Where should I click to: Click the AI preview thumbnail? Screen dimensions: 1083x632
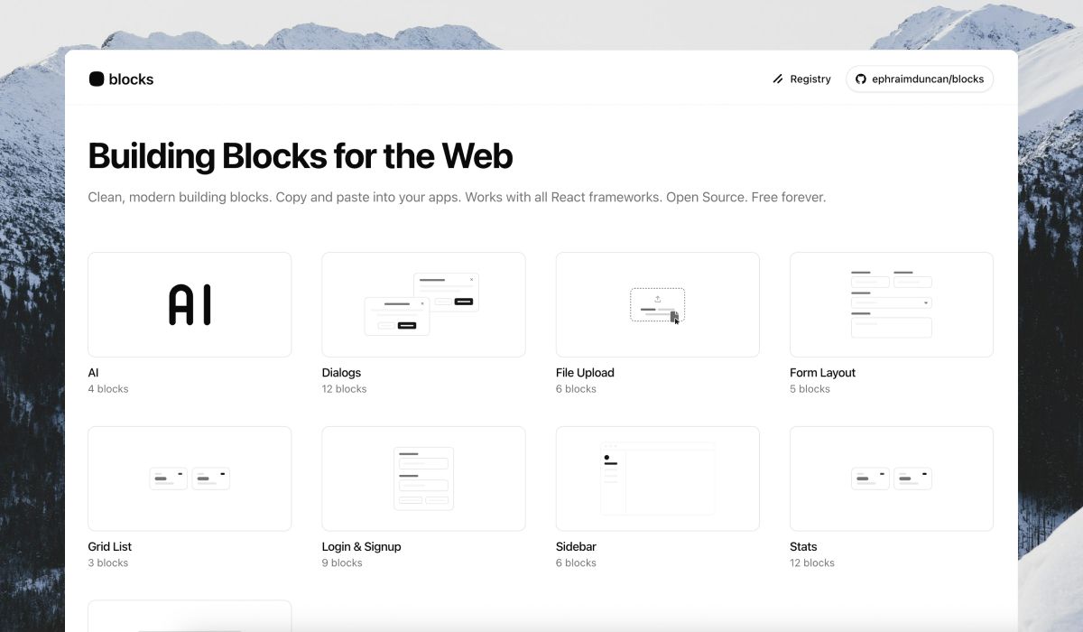[190, 304]
